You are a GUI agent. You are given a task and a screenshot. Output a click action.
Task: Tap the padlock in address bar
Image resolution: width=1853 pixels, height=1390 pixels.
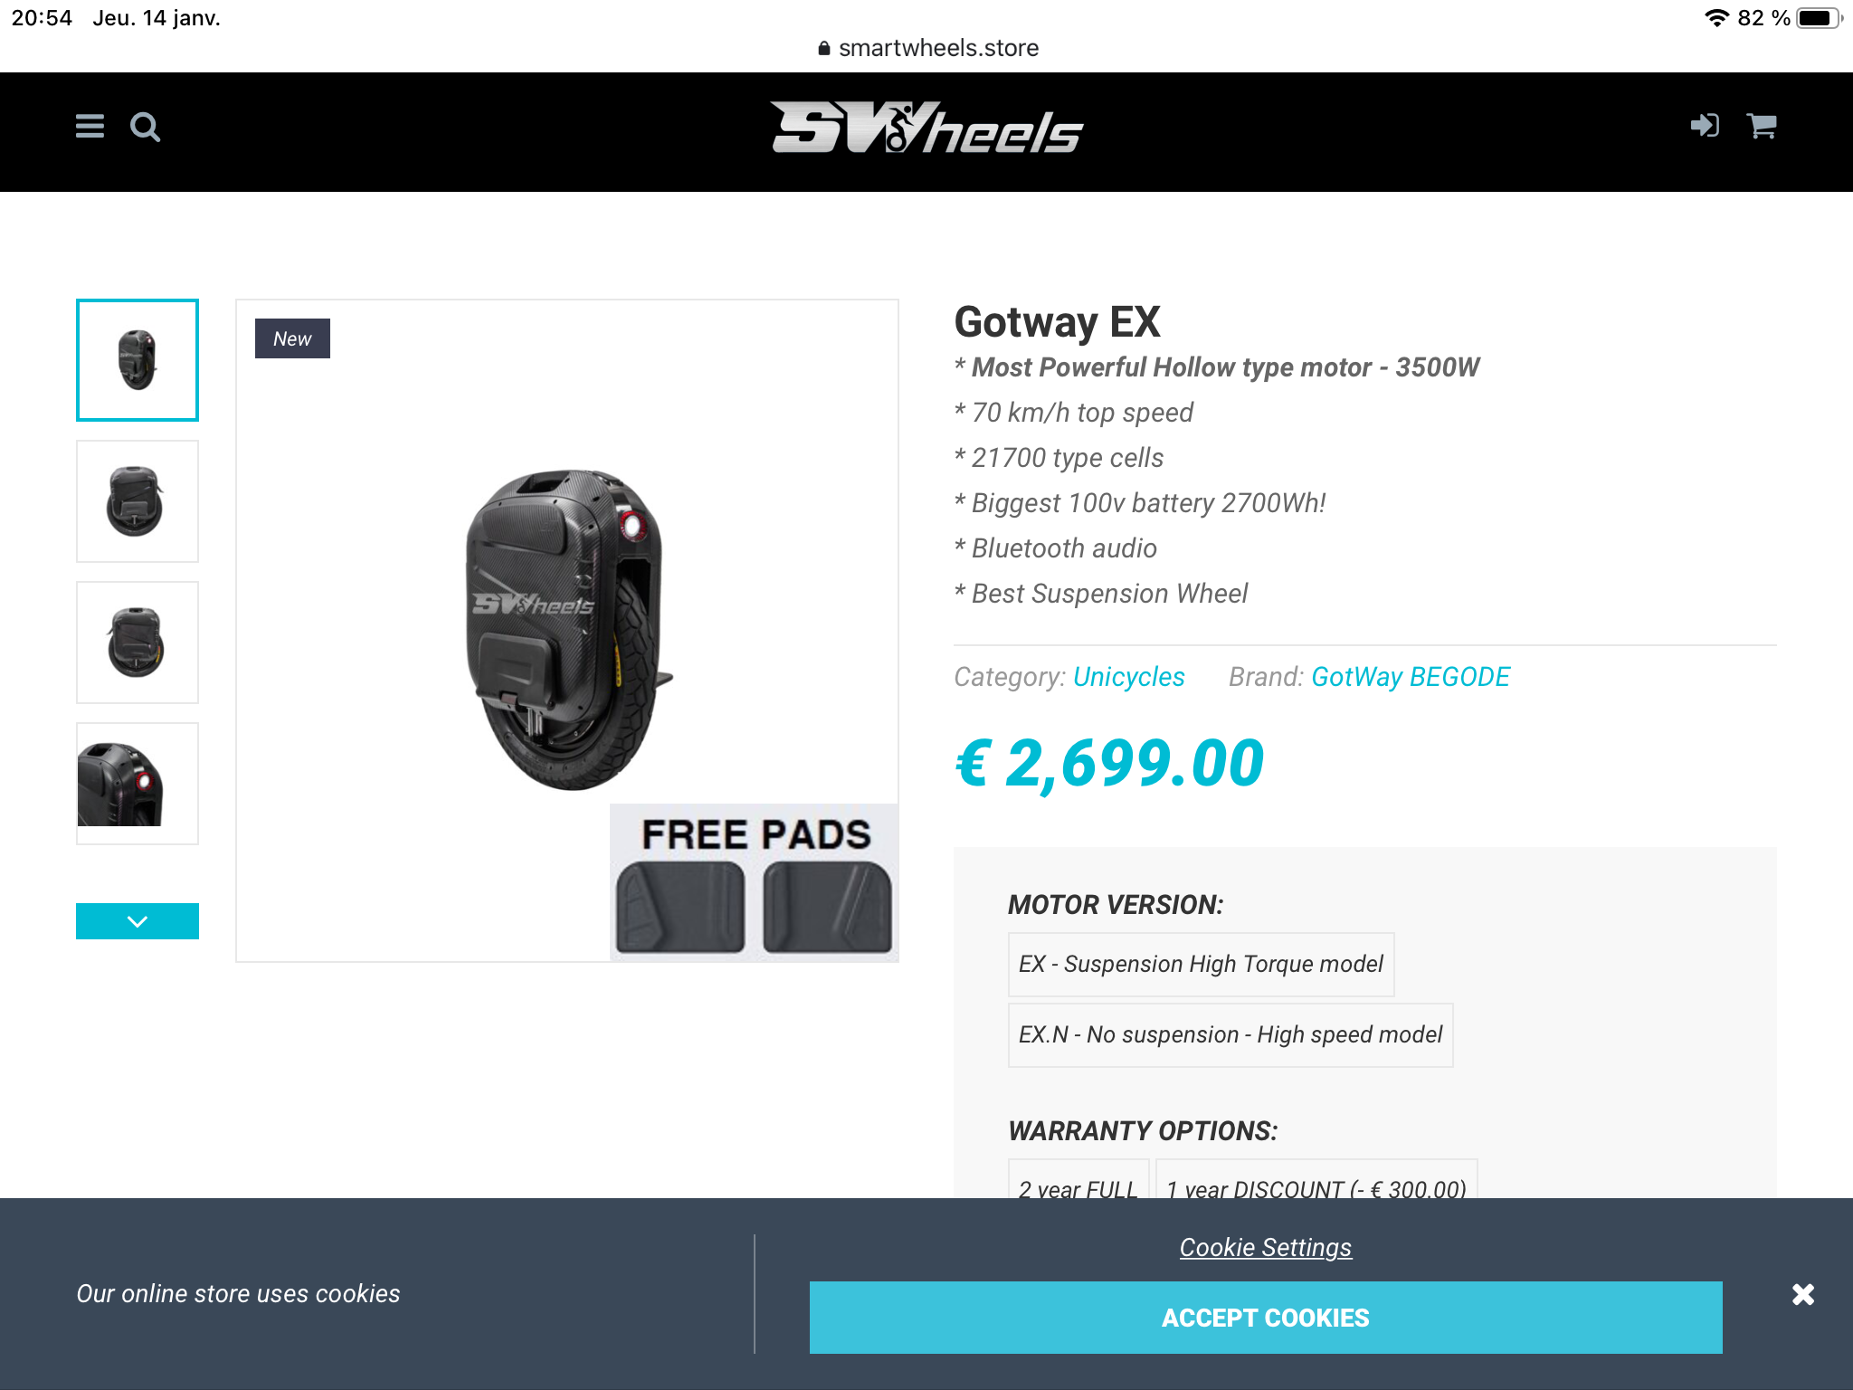(x=823, y=48)
